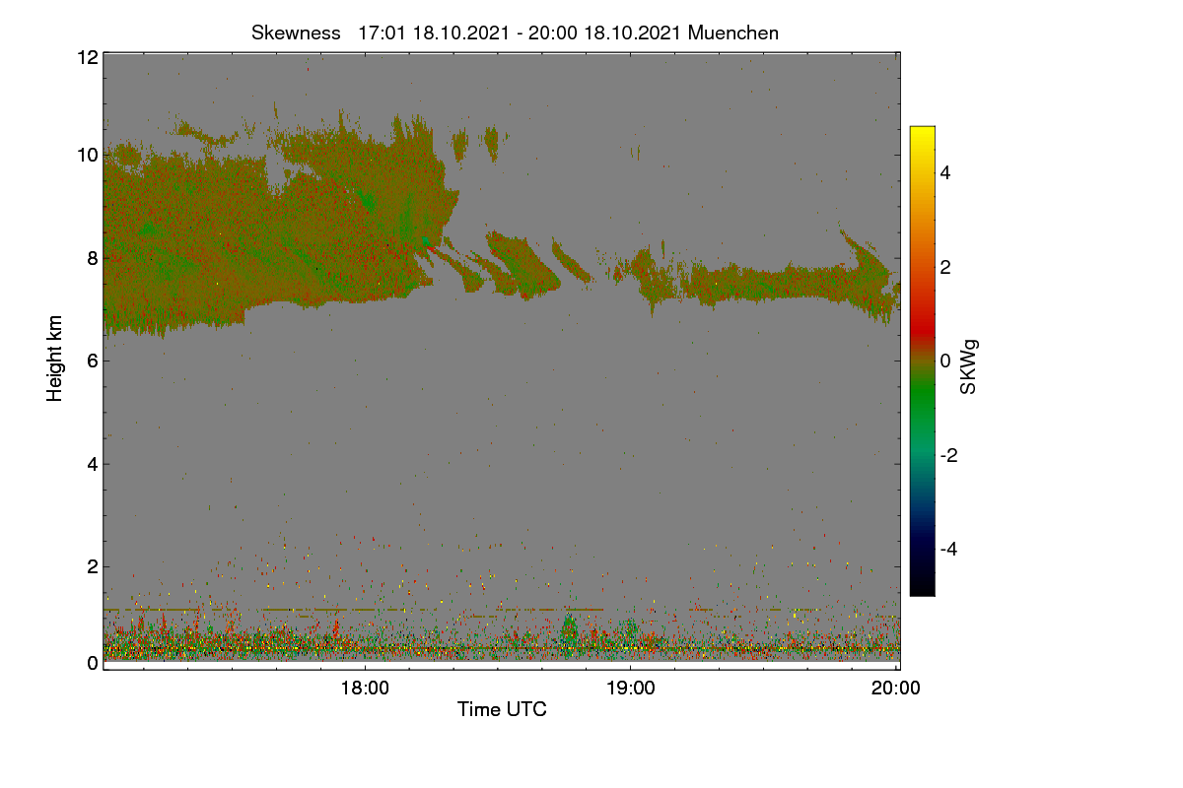This screenshot has width=1183, height=788.
Task: Click the "20:00" time tick label
Action: pos(896,689)
